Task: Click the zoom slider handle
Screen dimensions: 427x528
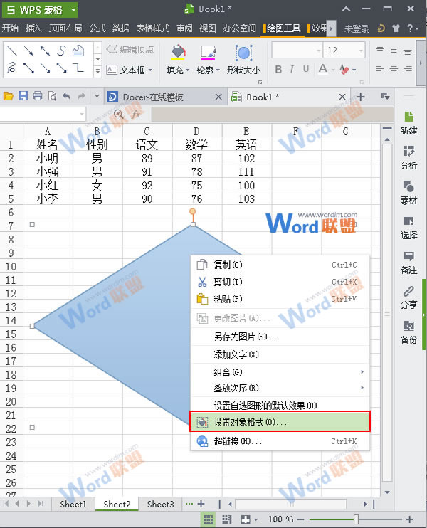Action: pos(356,519)
